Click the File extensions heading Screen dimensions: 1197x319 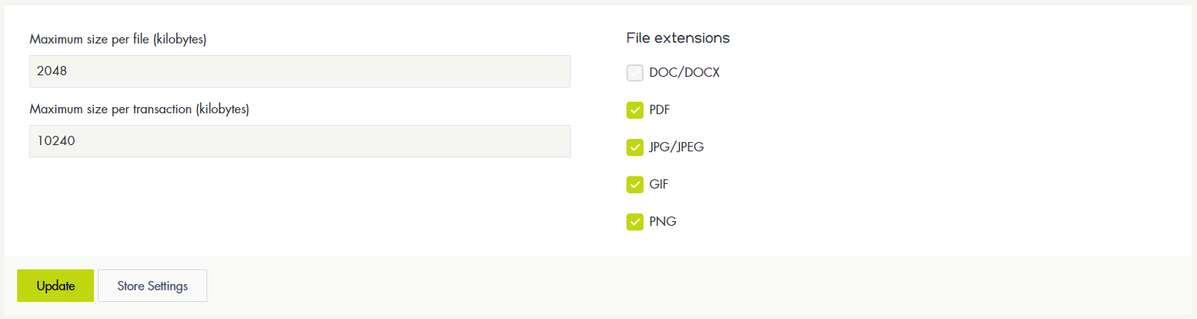678,38
